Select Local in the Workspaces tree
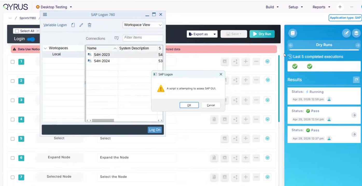Image resolution: width=362 pixels, height=186 pixels. [57, 54]
